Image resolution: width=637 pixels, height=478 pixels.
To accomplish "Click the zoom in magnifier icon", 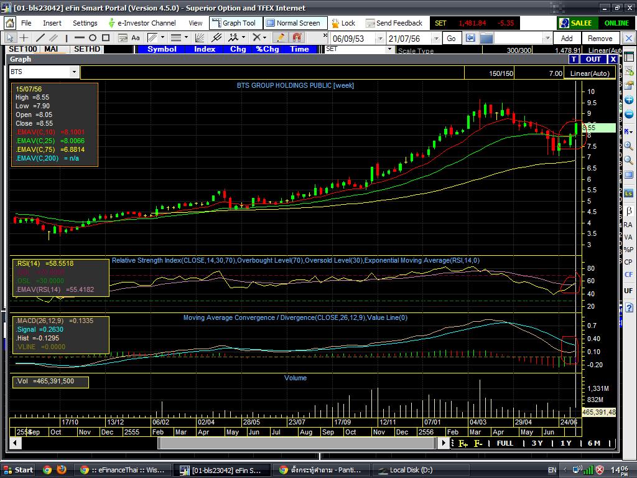I will coord(629,146).
